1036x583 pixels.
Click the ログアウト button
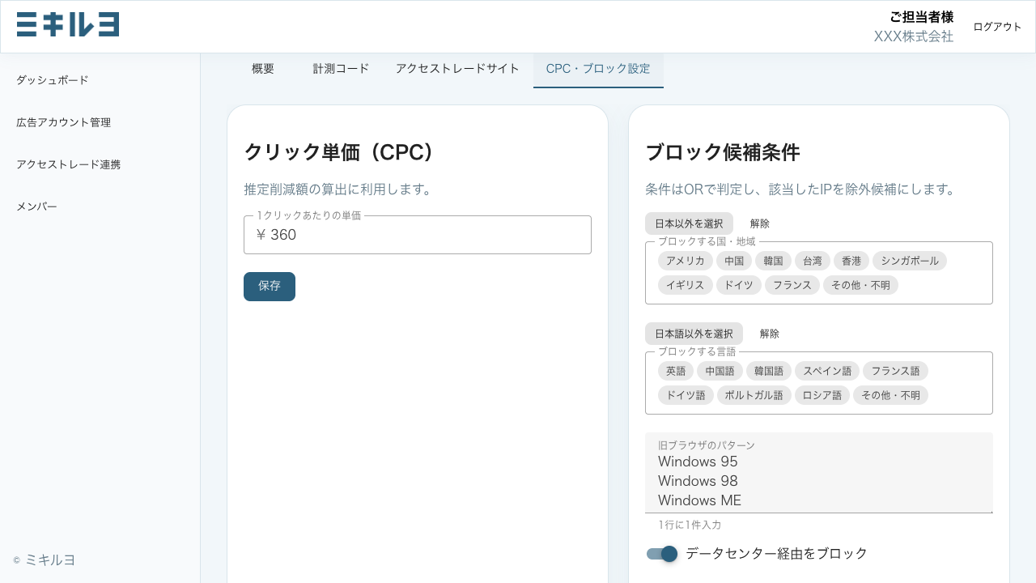[997, 27]
